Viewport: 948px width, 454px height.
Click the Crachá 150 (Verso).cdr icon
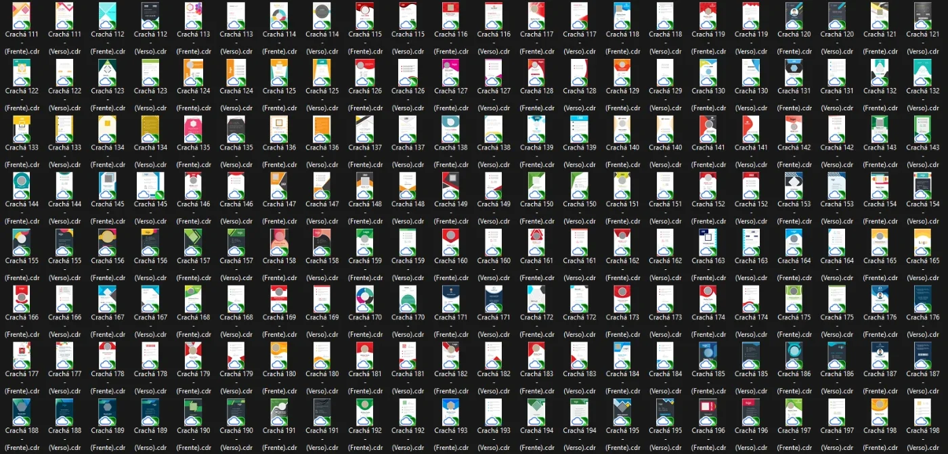click(x=579, y=185)
